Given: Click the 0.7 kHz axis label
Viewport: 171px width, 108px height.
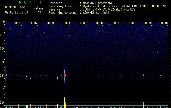Looking at the screenshot, I should (2, 89).
